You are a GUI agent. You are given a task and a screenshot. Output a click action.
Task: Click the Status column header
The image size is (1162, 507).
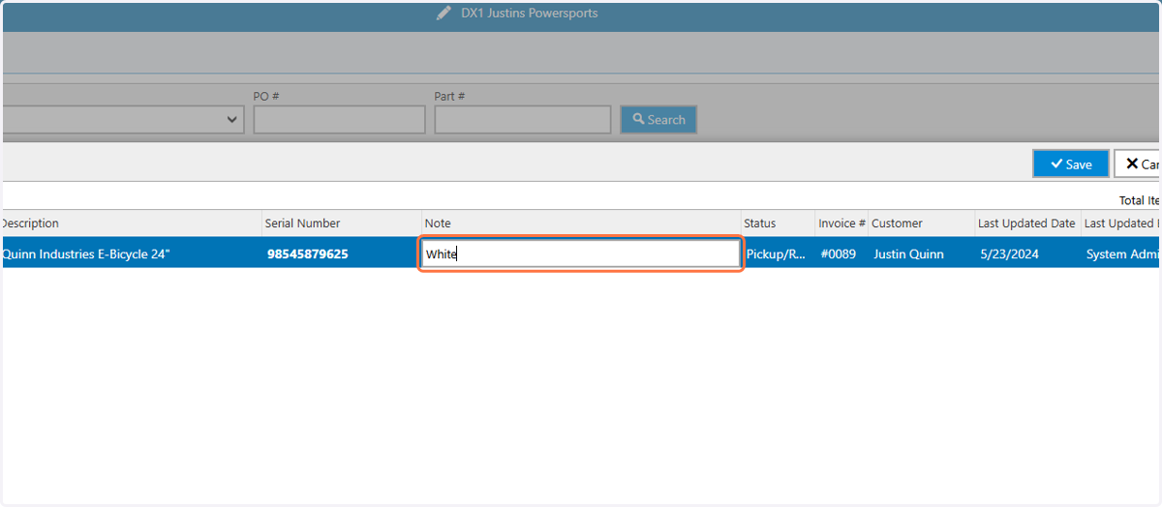778,224
